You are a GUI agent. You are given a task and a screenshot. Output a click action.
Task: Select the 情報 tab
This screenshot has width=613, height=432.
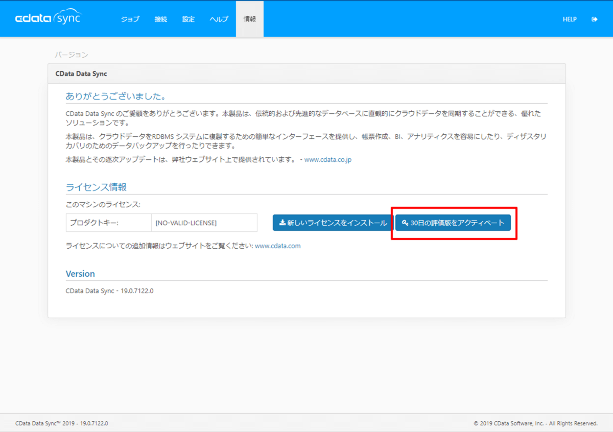pyautogui.click(x=250, y=19)
